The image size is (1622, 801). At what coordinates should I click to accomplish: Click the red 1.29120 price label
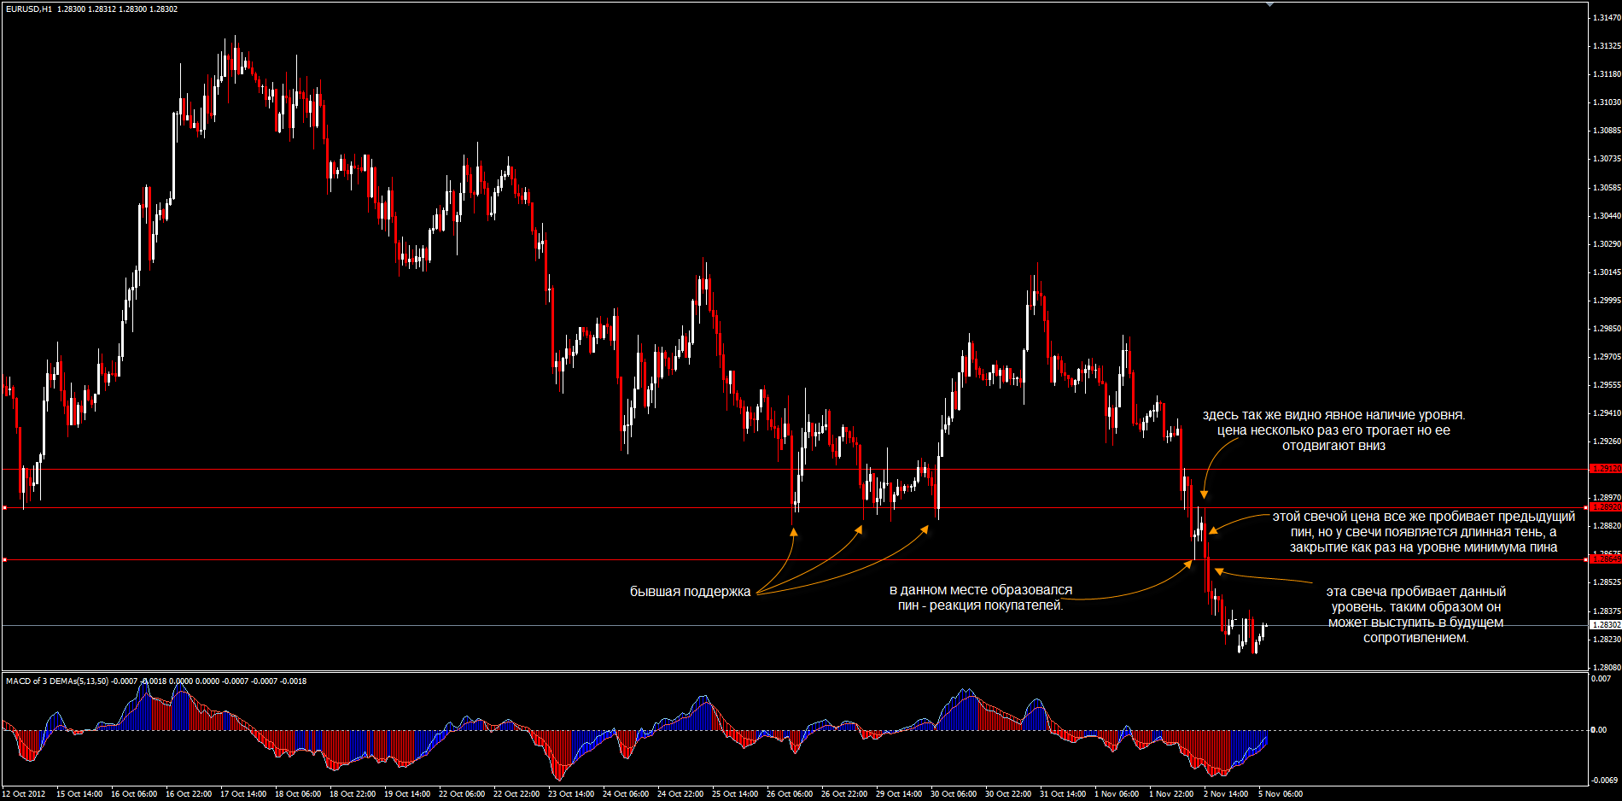(1605, 469)
